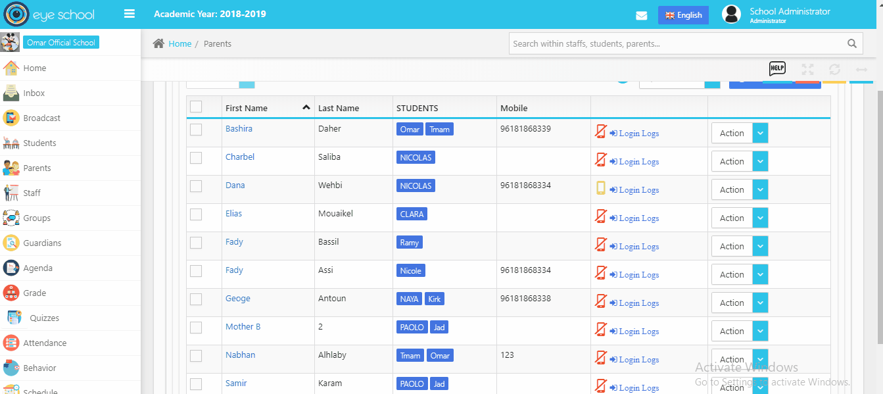The image size is (883, 394).
Task: Click the crossed-out phone icon for Fady Bassil
Action: point(600,245)
